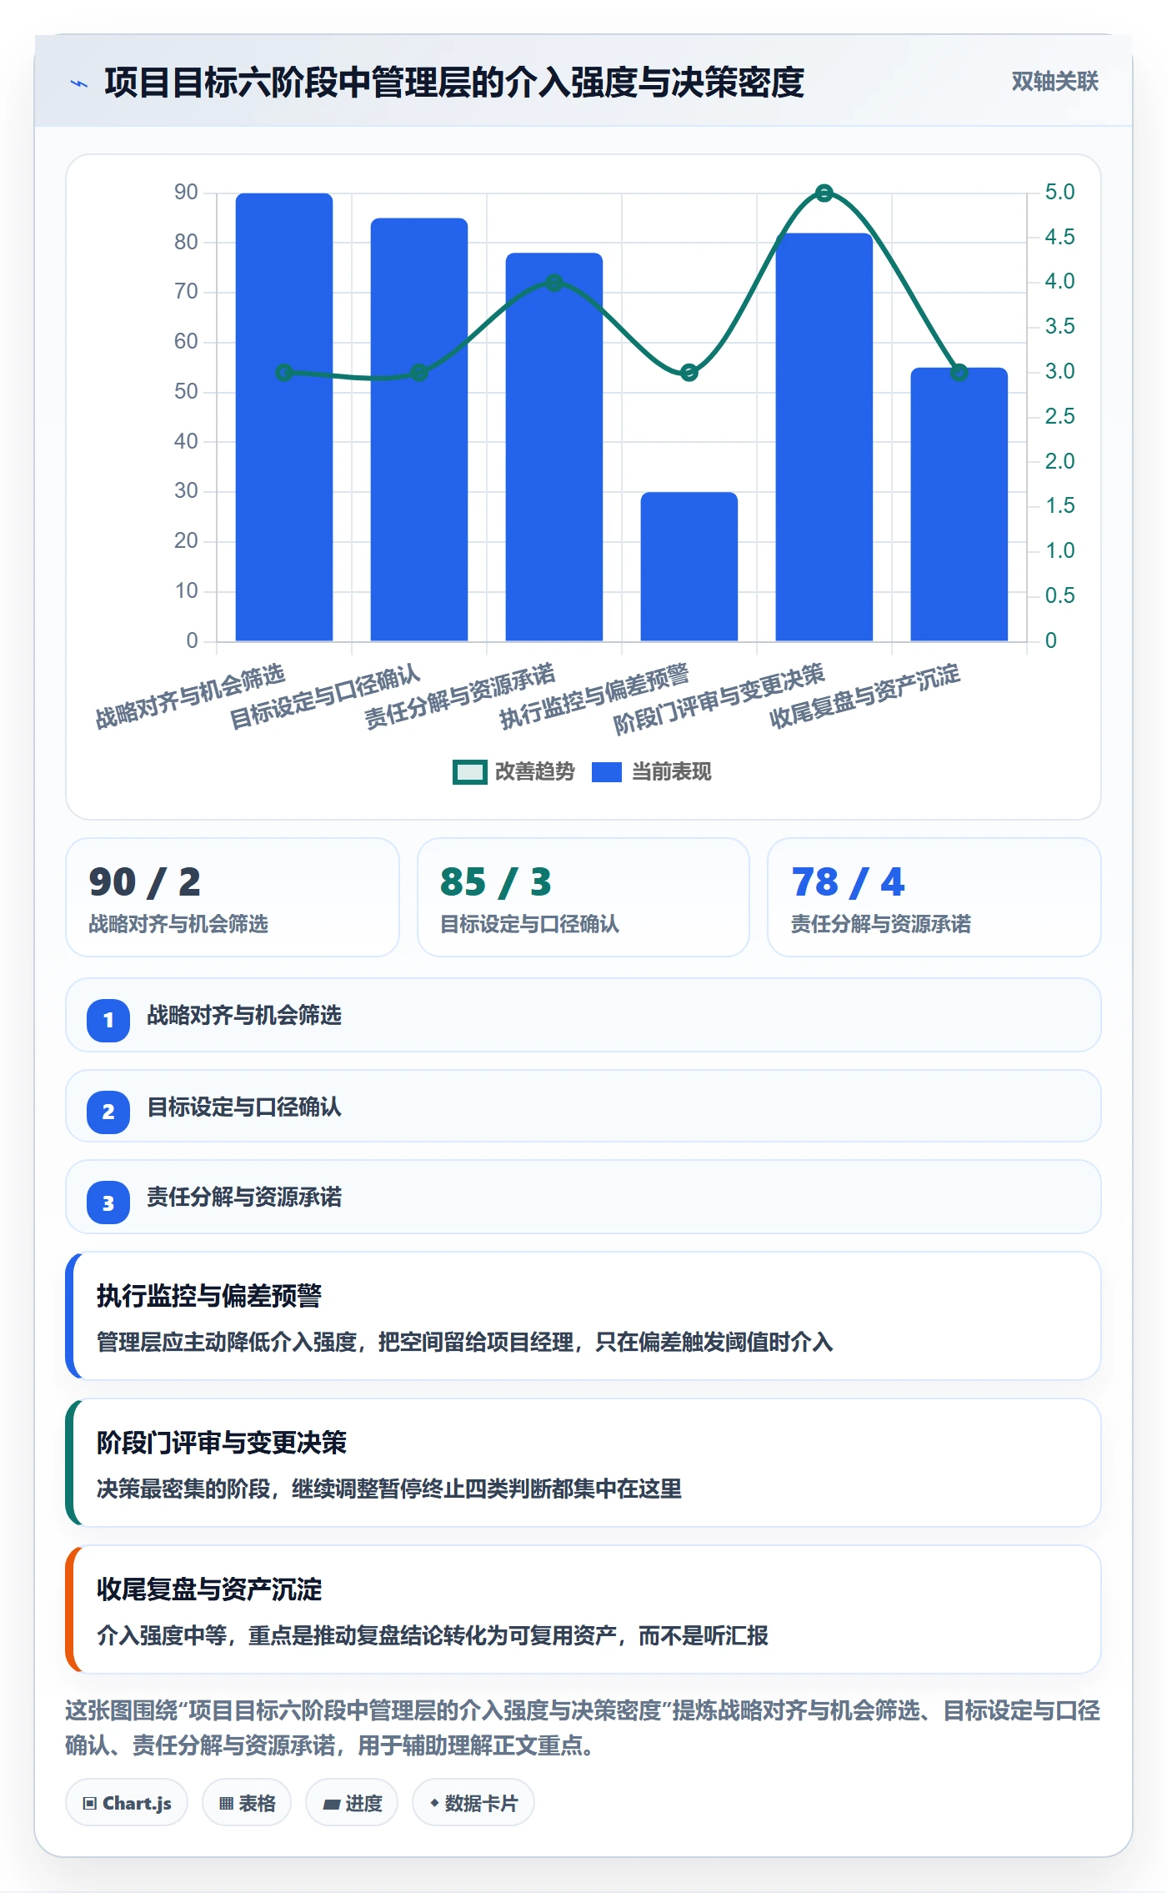This screenshot has width=1167, height=1893.
Task: Toggle the 当前表现 legend swatch
Action: click(607, 772)
